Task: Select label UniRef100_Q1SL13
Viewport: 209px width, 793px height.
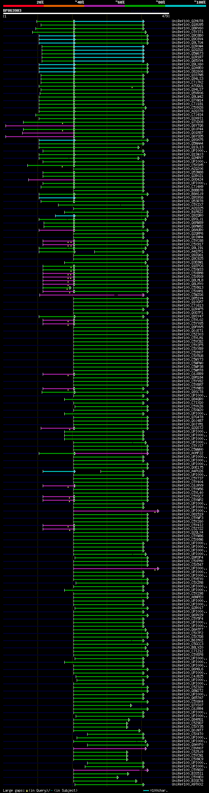Action: (187, 147)
